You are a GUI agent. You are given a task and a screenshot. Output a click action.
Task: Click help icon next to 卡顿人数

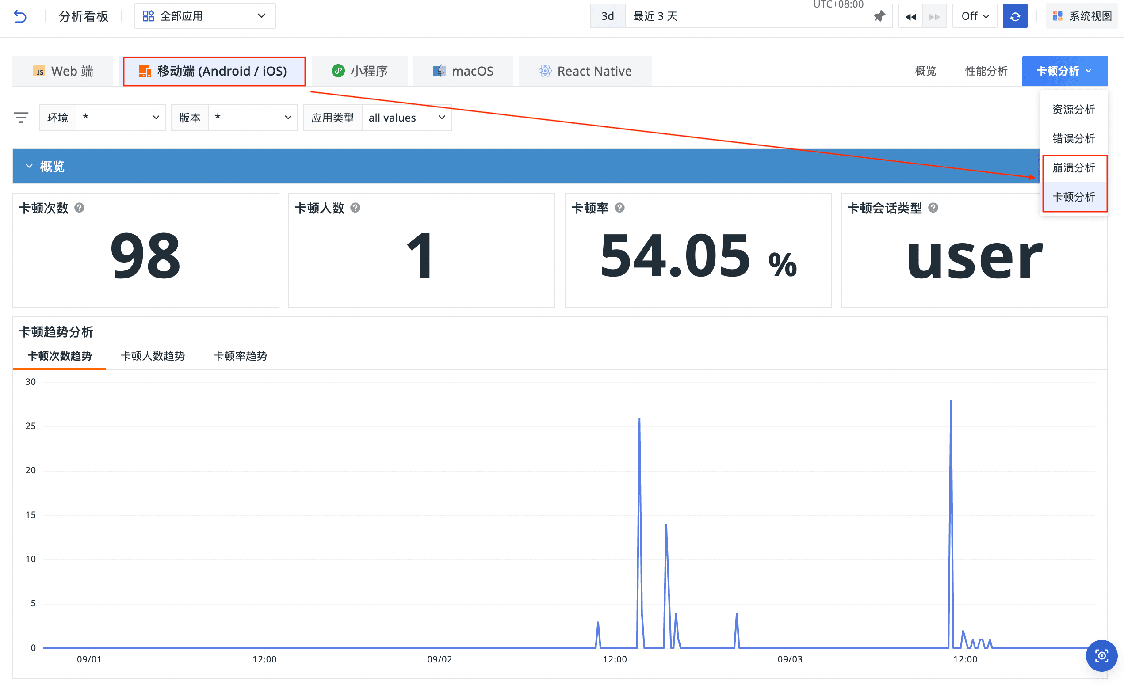coord(356,208)
